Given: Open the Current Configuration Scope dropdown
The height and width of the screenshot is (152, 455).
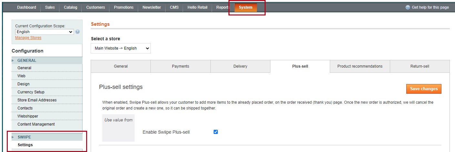Looking at the screenshot, I should (45, 32).
